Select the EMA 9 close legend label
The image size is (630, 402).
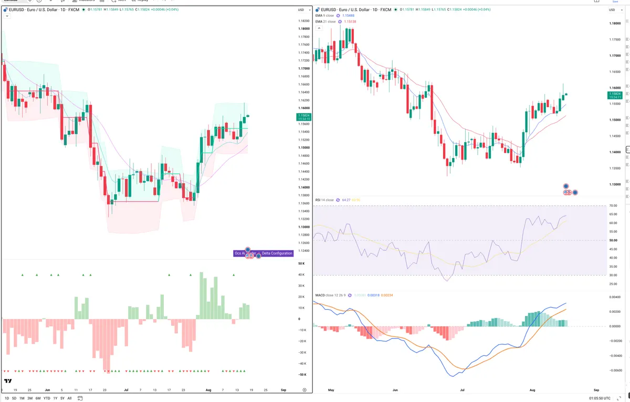point(325,16)
